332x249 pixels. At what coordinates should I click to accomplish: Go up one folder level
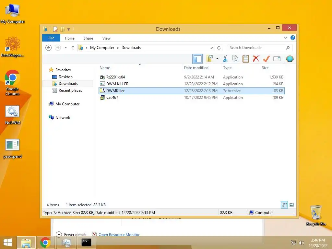coord(73,48)
